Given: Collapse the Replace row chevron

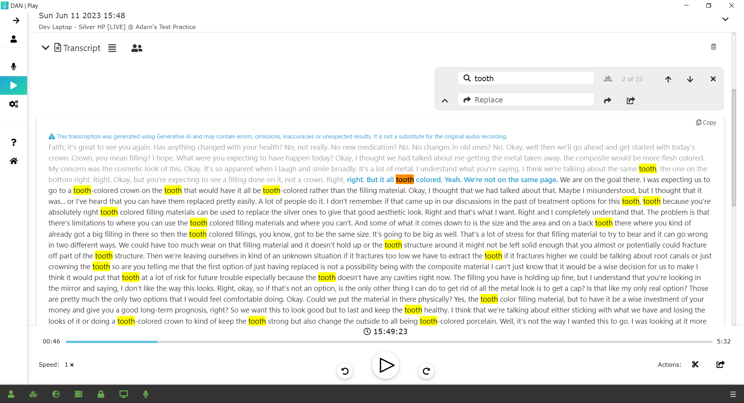Looking at the screenshot, I should (x=445, y=101).
